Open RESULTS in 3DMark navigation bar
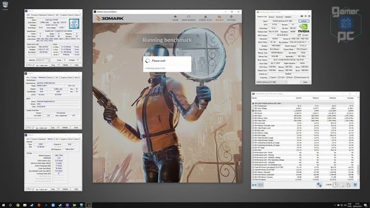The image size is (370, 208). pyautogui.click(x=220, y=18)
